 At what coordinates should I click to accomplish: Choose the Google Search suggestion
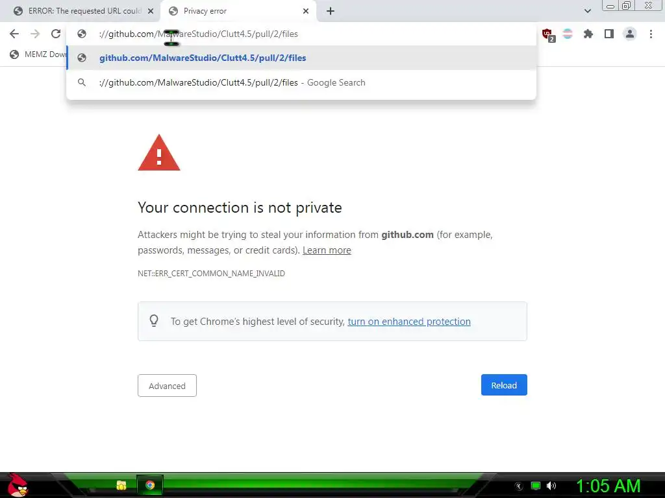click(301, 82)
